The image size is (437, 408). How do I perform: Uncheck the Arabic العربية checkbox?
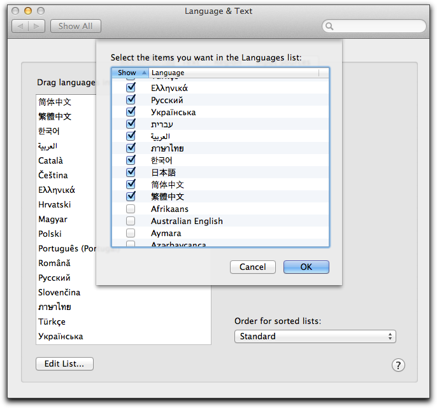[131, 136]
